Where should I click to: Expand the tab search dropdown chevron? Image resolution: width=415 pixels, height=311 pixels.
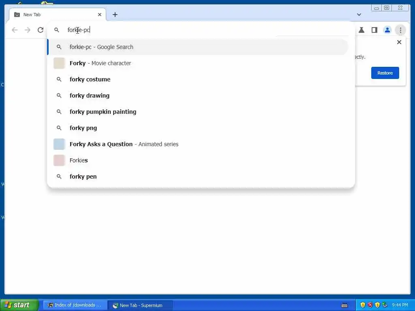359,15
